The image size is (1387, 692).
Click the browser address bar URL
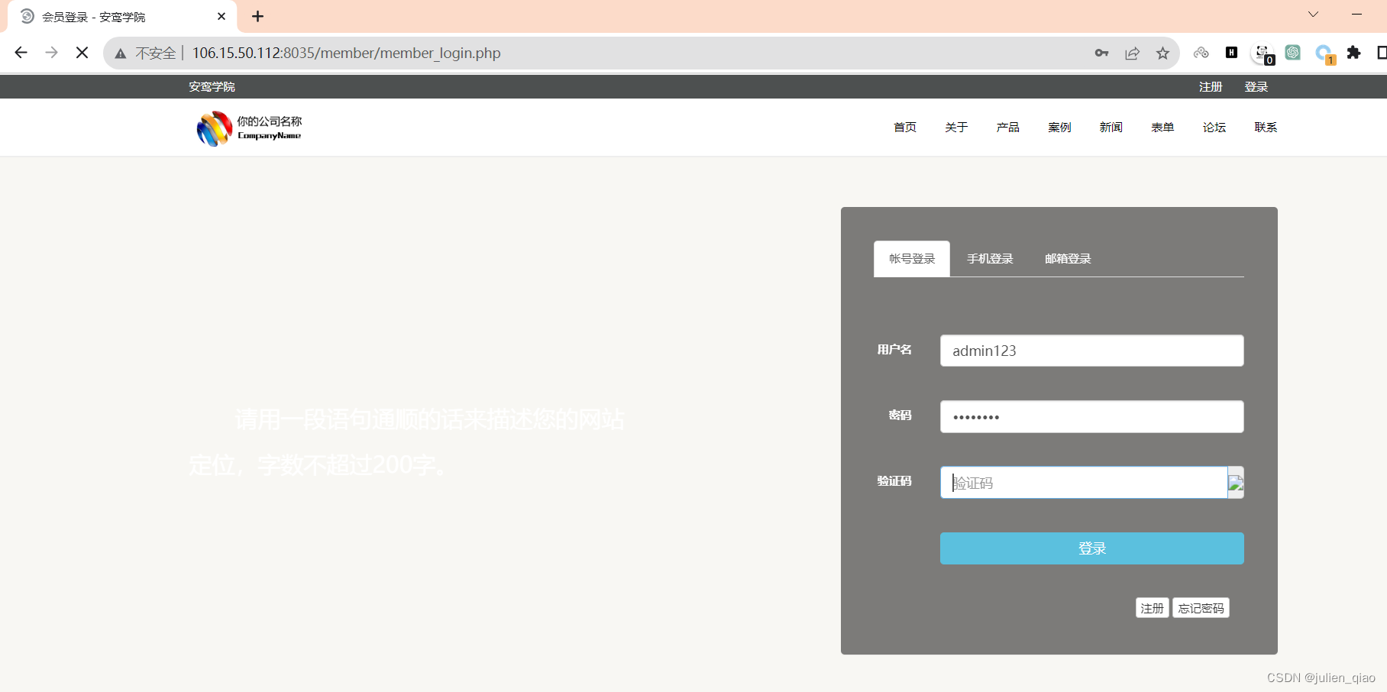coord(347,53)
